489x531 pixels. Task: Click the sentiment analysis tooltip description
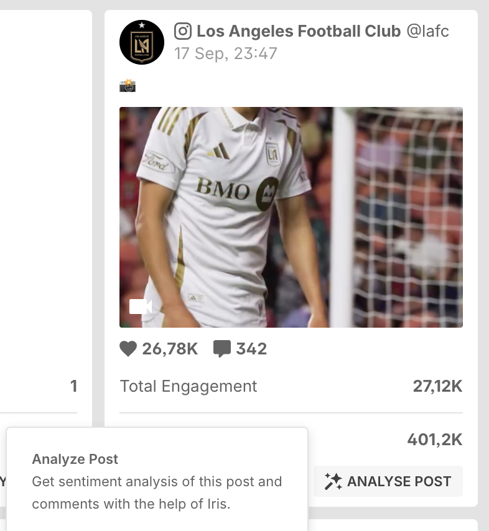tap(157, 492)
